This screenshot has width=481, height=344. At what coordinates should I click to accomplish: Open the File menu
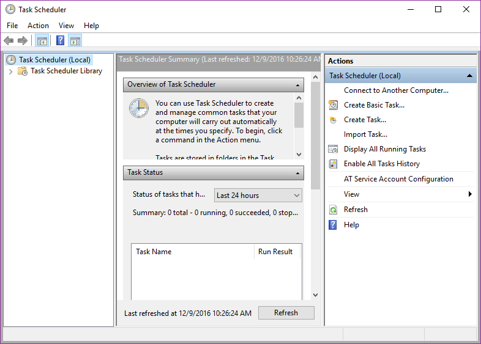pyautogui.click(x=12, y=26)
